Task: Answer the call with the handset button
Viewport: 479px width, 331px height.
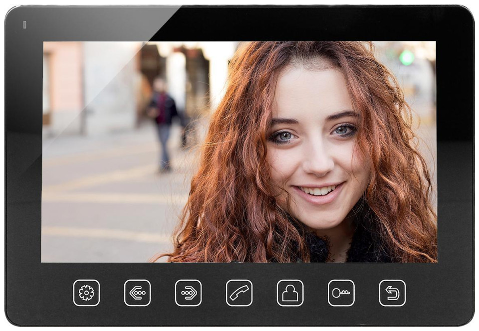Action: point(239,293)
